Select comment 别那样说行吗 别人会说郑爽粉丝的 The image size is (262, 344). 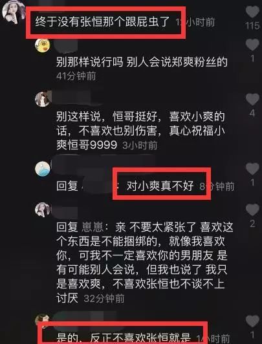click(x=142, y=62)
